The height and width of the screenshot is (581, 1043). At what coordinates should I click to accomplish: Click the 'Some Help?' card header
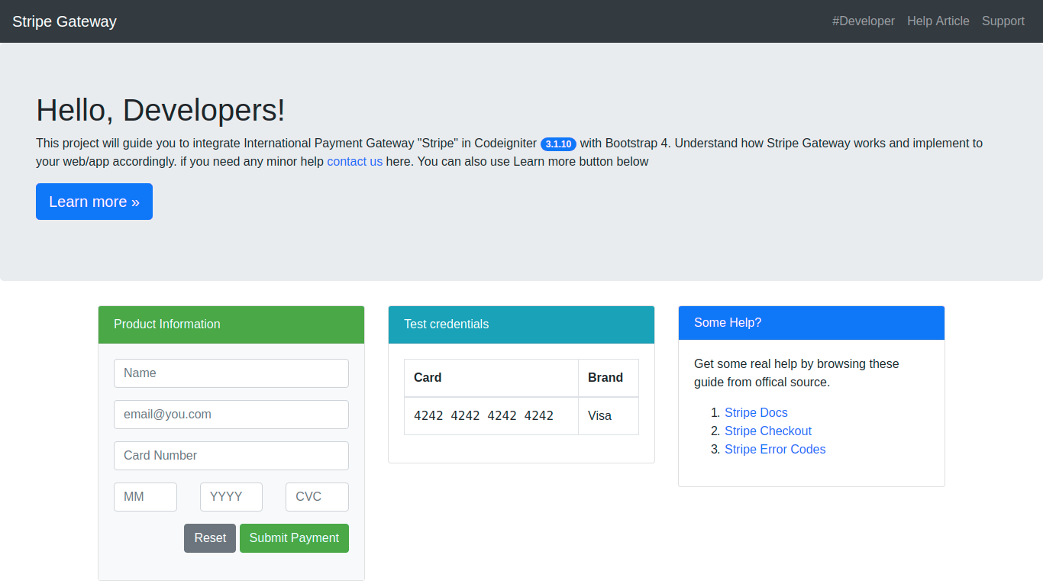click(812, 323)
